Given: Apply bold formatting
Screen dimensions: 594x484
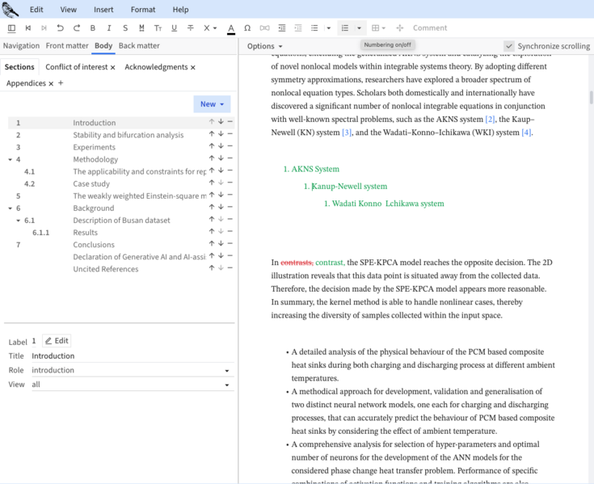Looking at the screenshot, I should pos(93,28).
